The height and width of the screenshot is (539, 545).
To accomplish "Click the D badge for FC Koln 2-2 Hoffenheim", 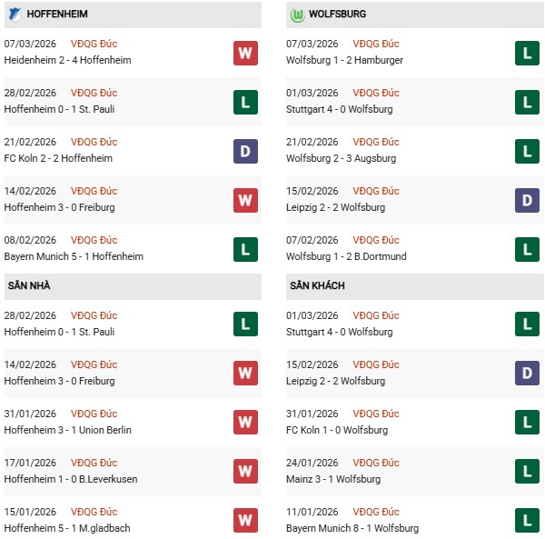I will [x=245, y=151].
